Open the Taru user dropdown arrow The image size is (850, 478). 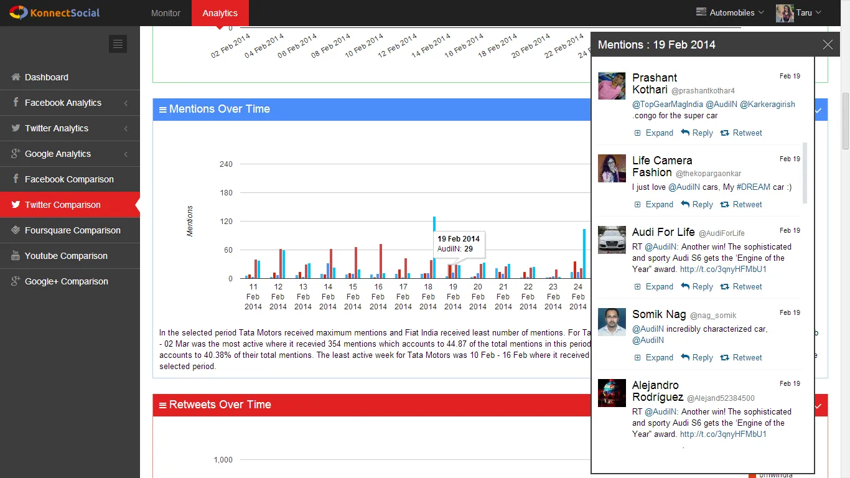(x=818, y=12)
